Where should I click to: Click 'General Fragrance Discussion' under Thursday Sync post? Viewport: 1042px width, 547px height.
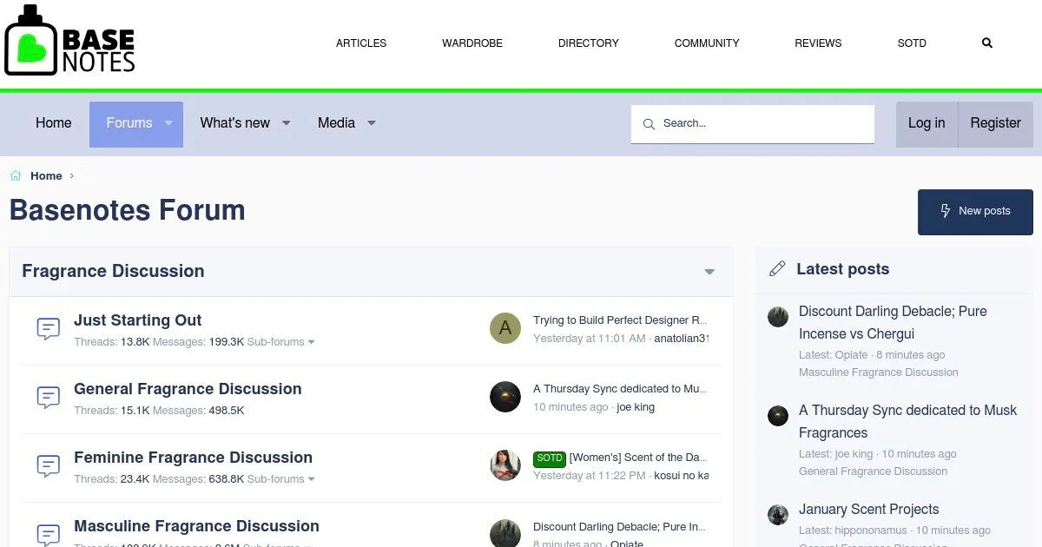[x=873, y=471]
